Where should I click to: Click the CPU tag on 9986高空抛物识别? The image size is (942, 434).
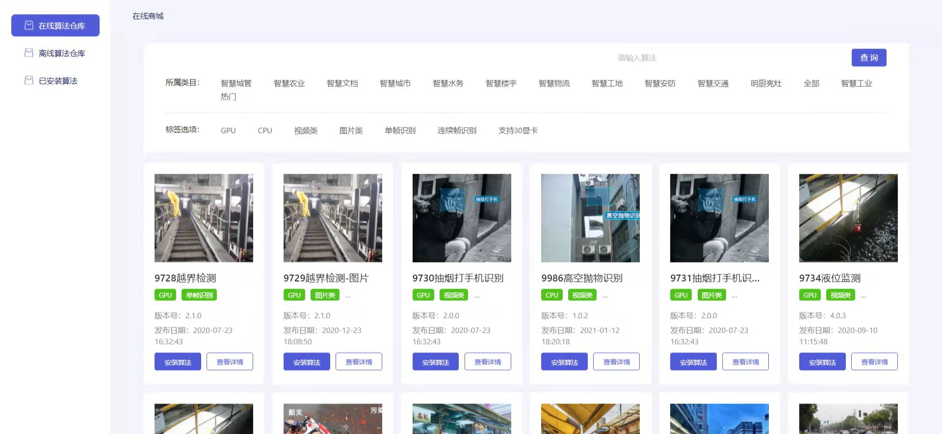(552, 295)
